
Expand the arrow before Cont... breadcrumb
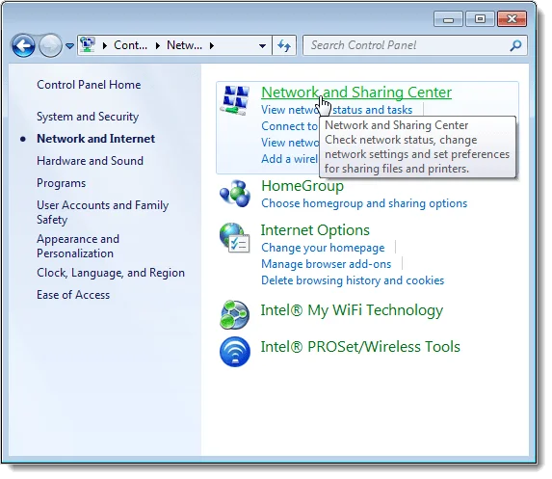[105, 46]
